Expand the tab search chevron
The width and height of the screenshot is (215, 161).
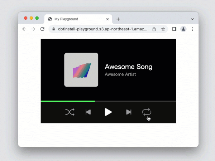coord(192,19)
